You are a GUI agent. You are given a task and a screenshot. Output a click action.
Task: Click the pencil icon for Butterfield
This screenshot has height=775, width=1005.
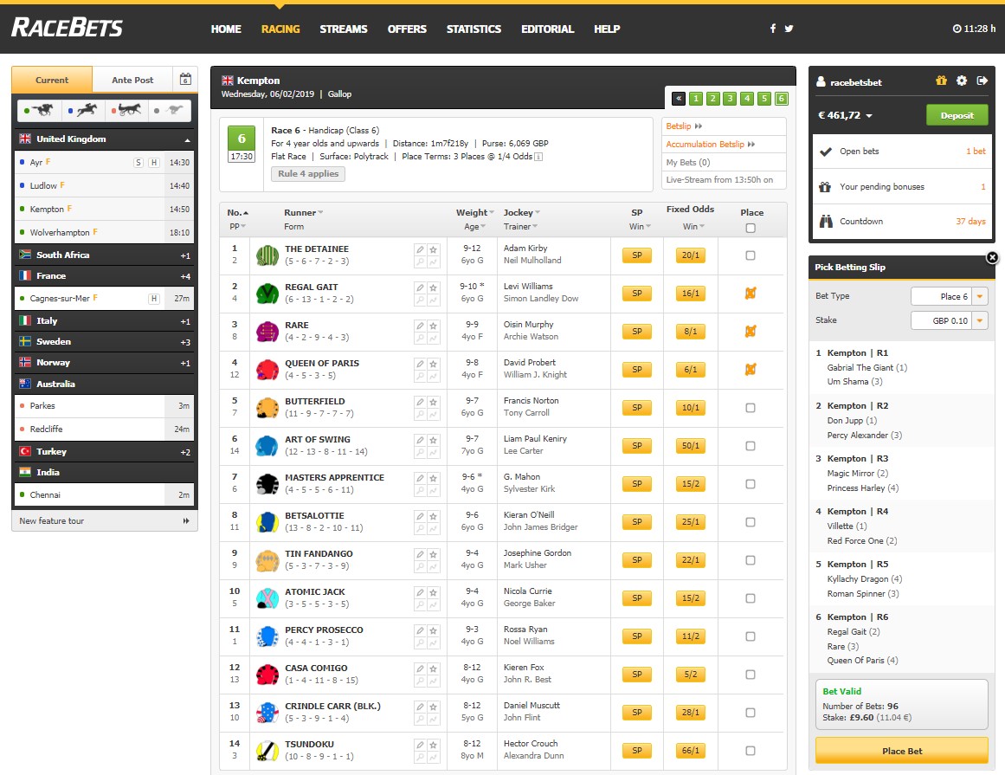420,402
